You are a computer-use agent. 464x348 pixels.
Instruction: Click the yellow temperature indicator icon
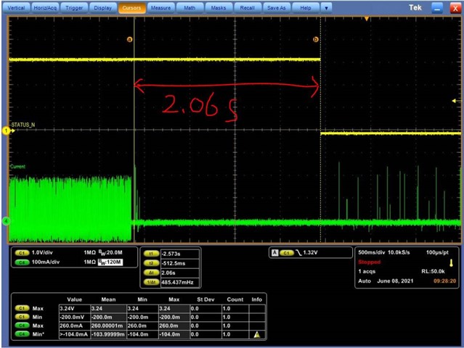tap(451, 263)
